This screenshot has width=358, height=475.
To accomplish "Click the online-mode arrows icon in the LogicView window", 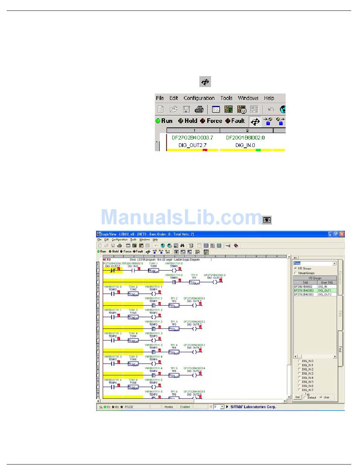I will coord(148,251).
